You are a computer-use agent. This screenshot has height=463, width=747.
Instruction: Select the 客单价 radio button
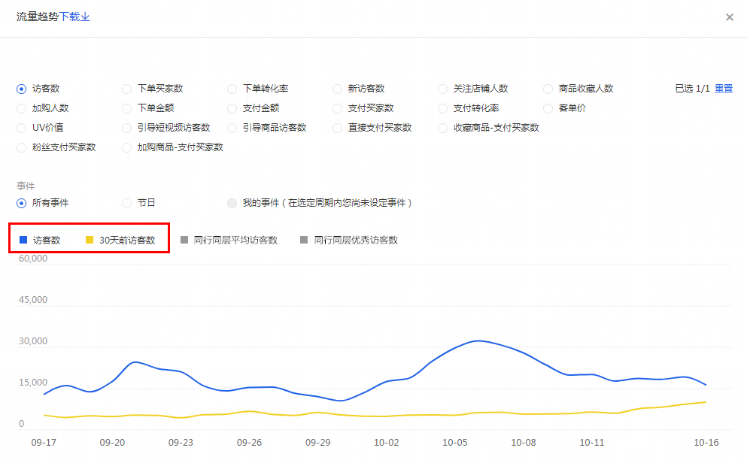pos(548,108)
